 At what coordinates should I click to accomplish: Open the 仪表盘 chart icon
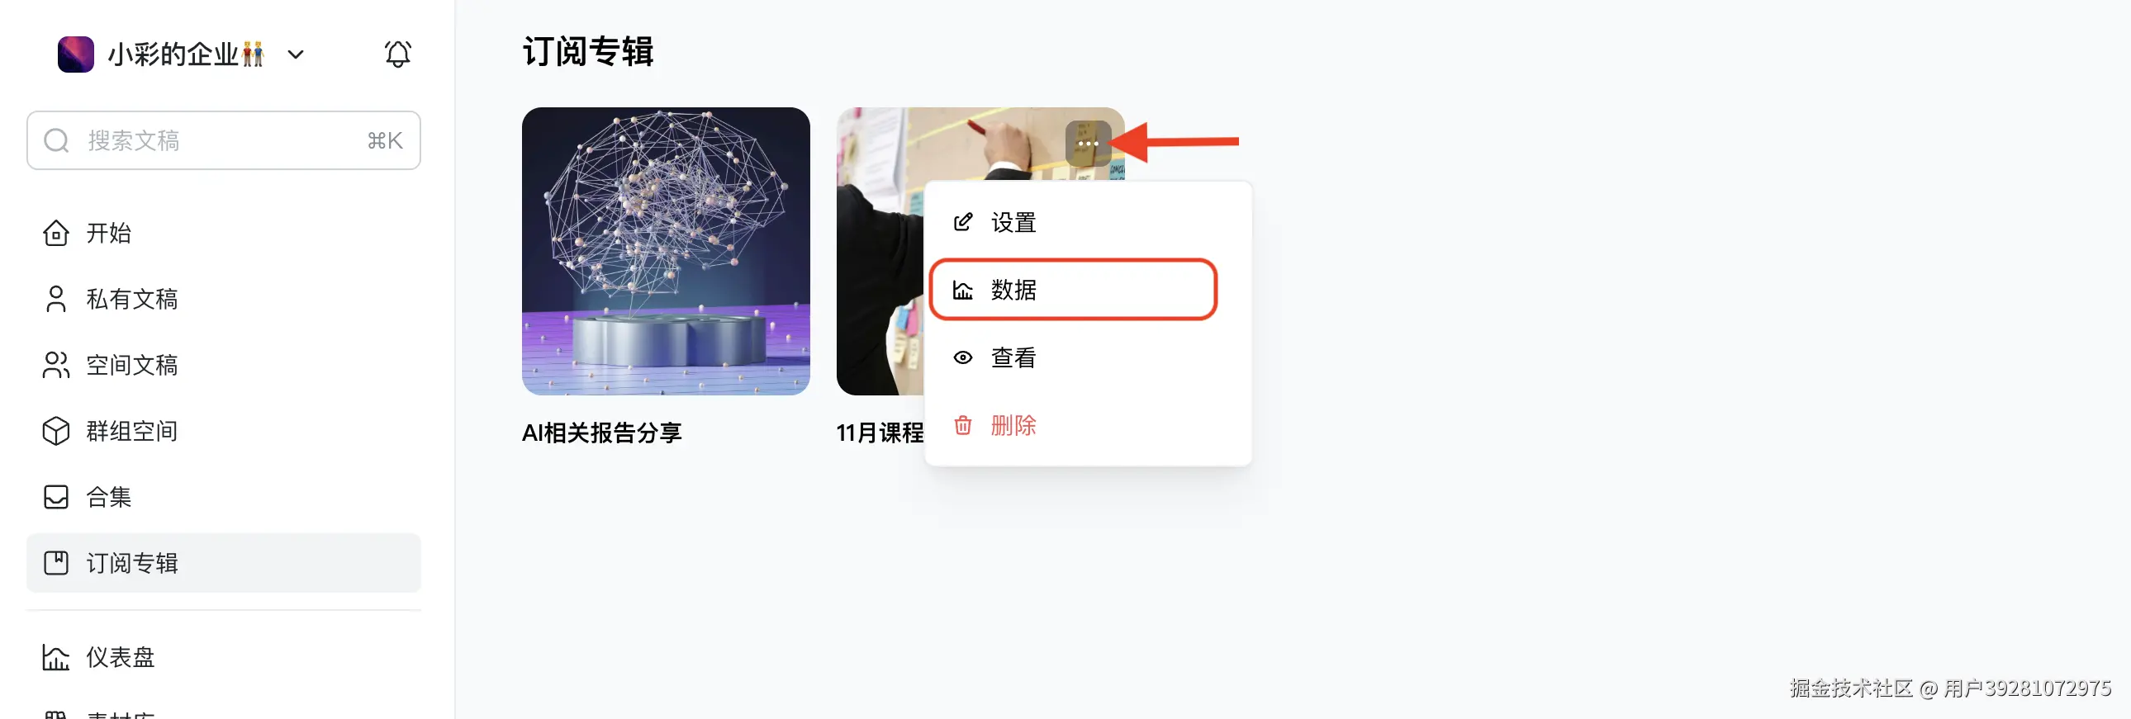coord(56,658)
